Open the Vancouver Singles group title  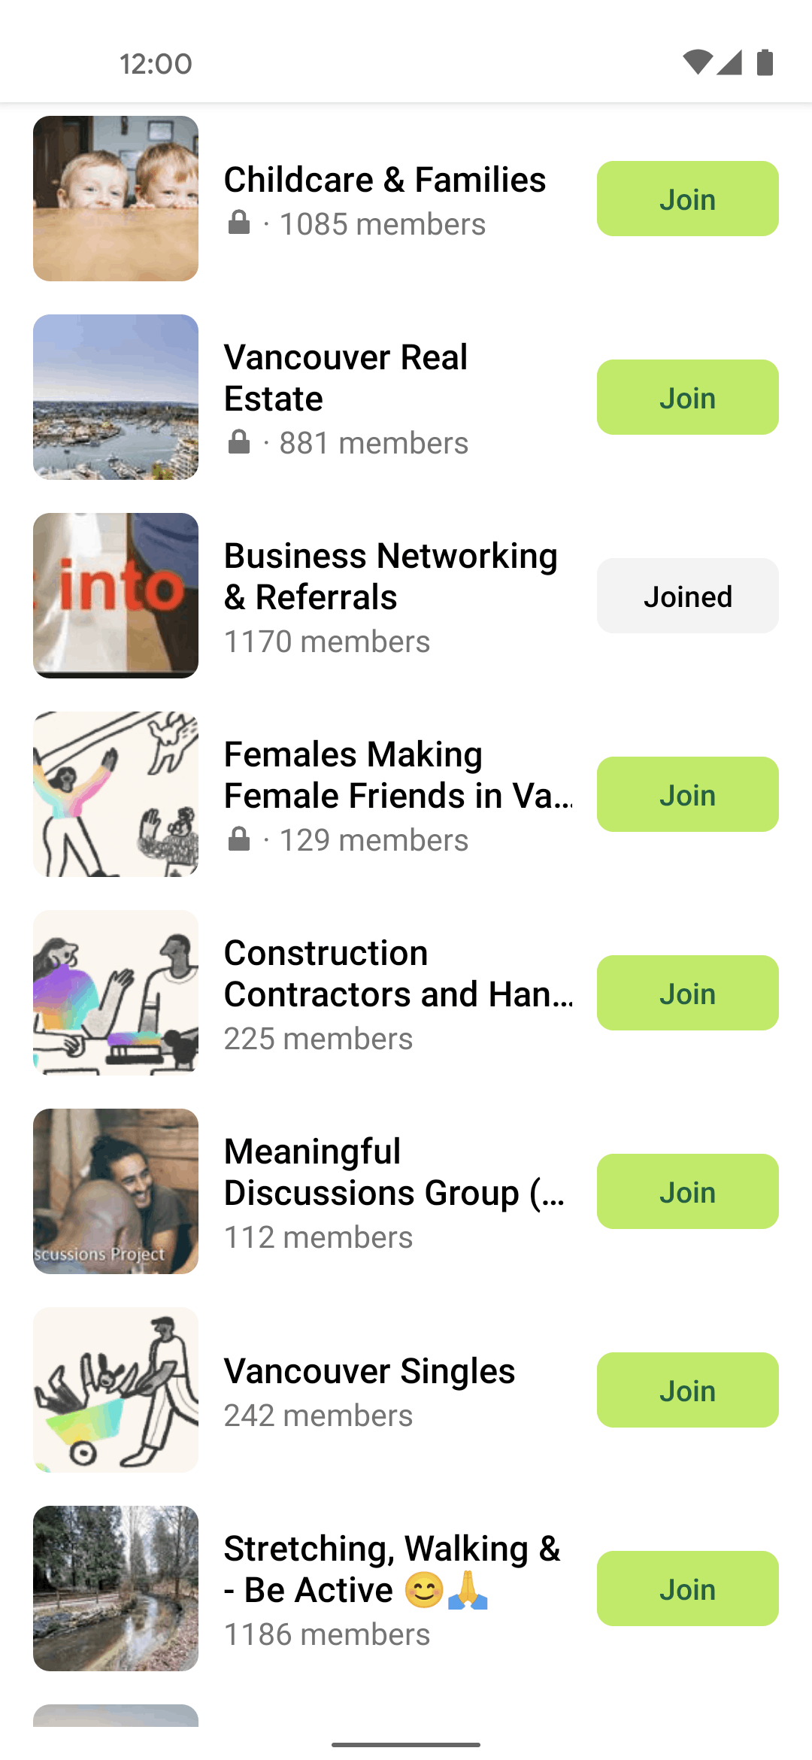coord(369,1371)
